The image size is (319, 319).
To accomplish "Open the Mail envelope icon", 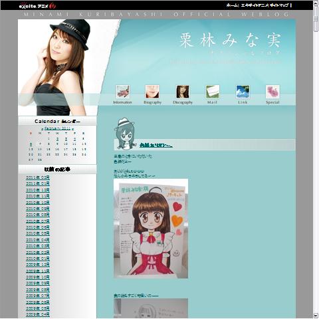I will 213,92.
